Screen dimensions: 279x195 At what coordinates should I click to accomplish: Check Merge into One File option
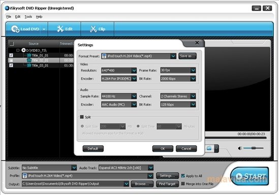(183, 184)
